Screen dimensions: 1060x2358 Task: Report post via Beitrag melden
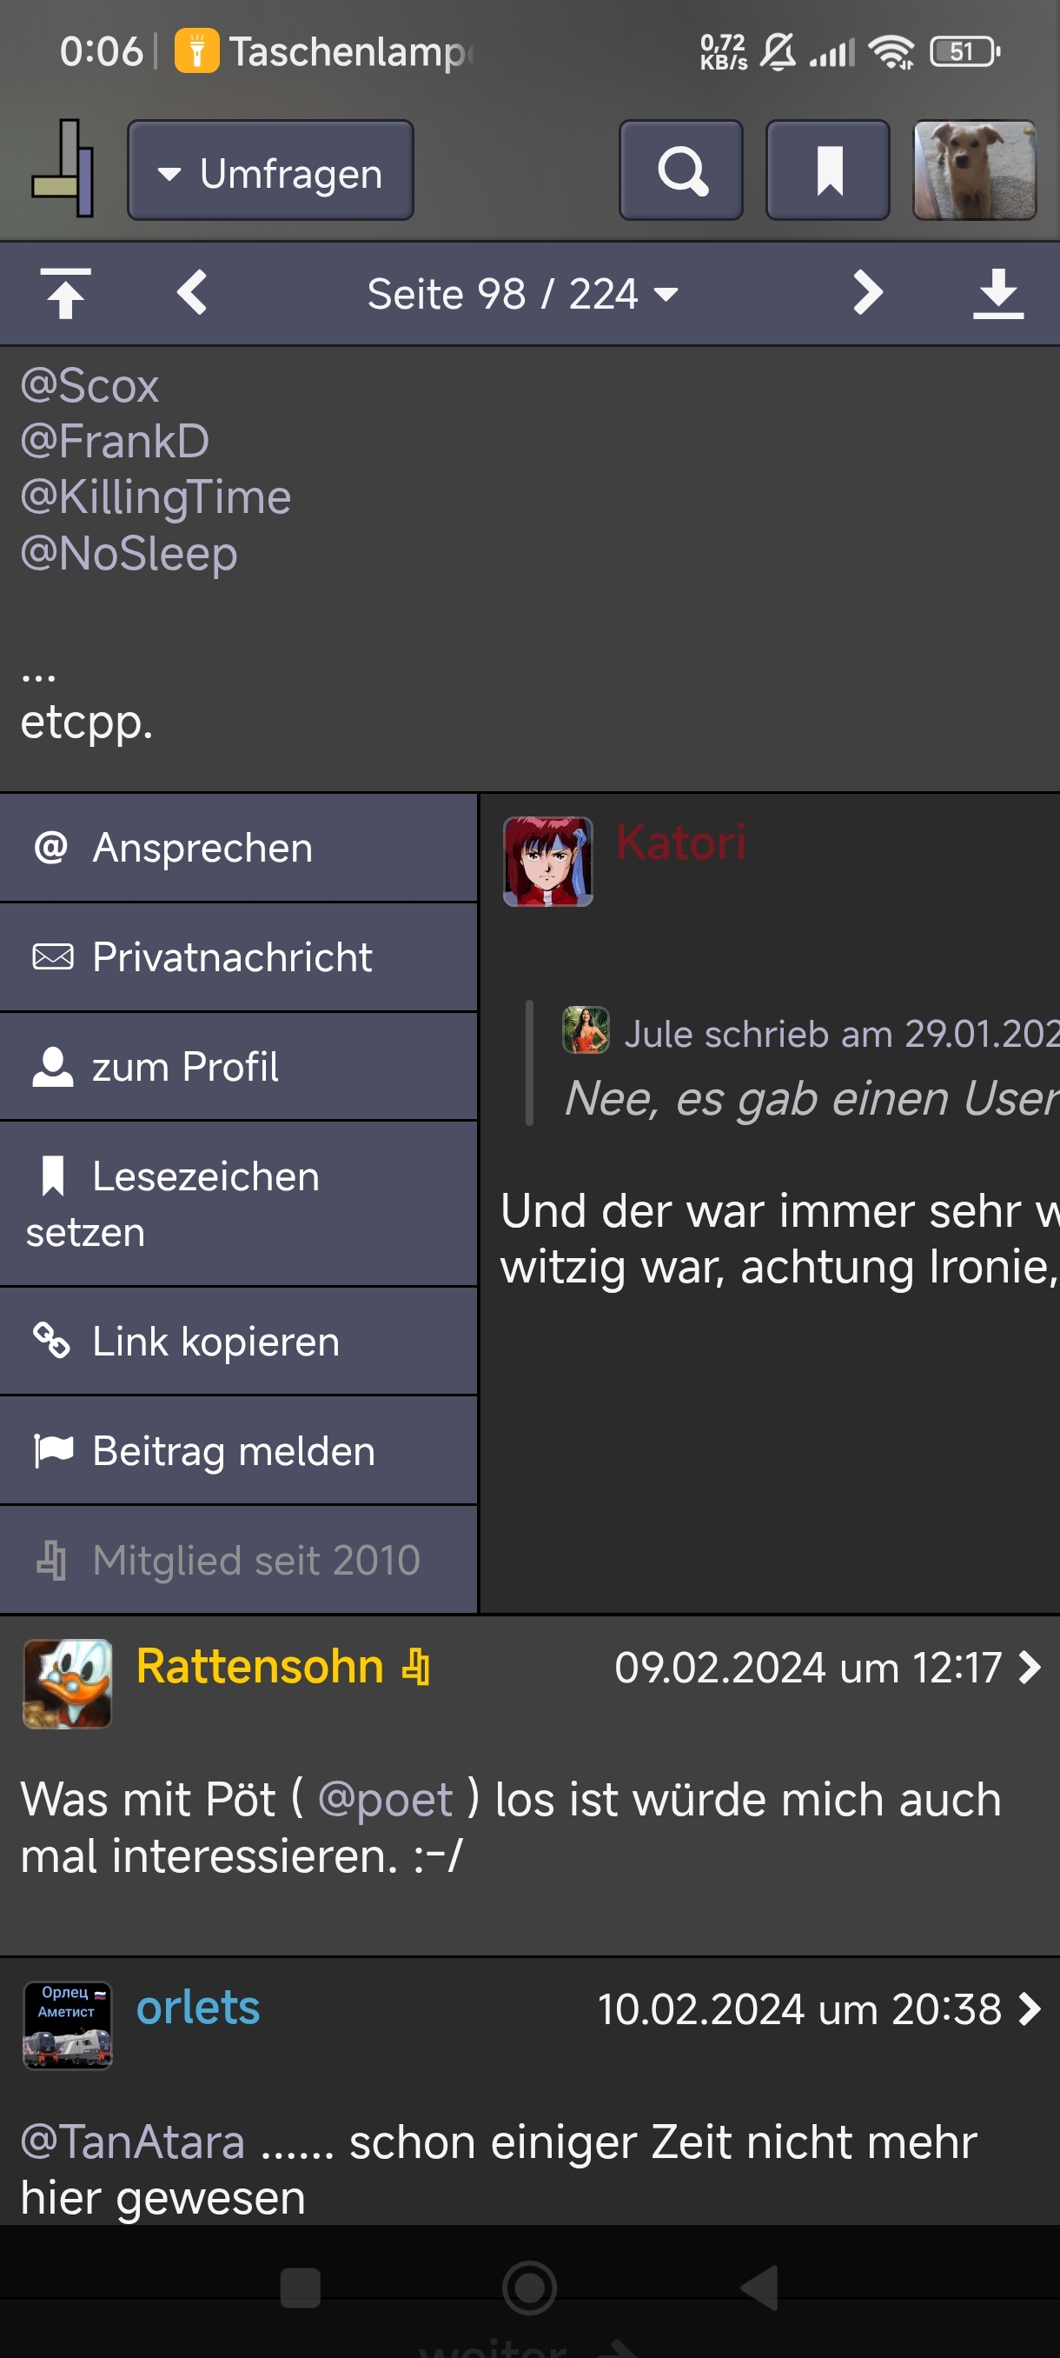(x=239, y=1452)
